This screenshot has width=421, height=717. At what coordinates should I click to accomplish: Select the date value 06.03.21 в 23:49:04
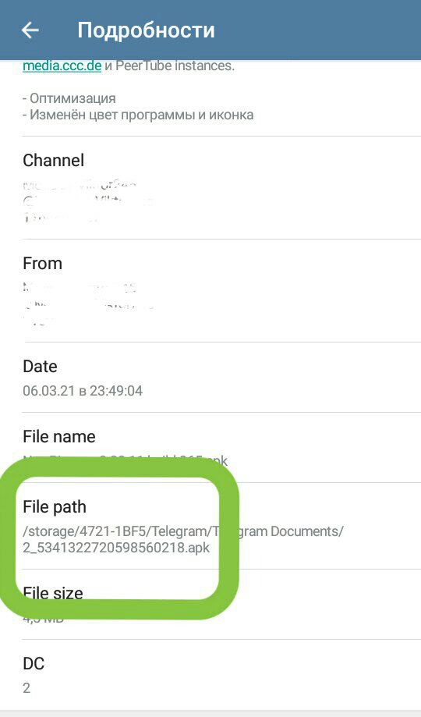83,391
